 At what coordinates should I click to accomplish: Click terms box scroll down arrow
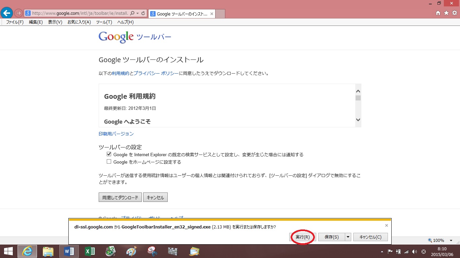point(358,120)
